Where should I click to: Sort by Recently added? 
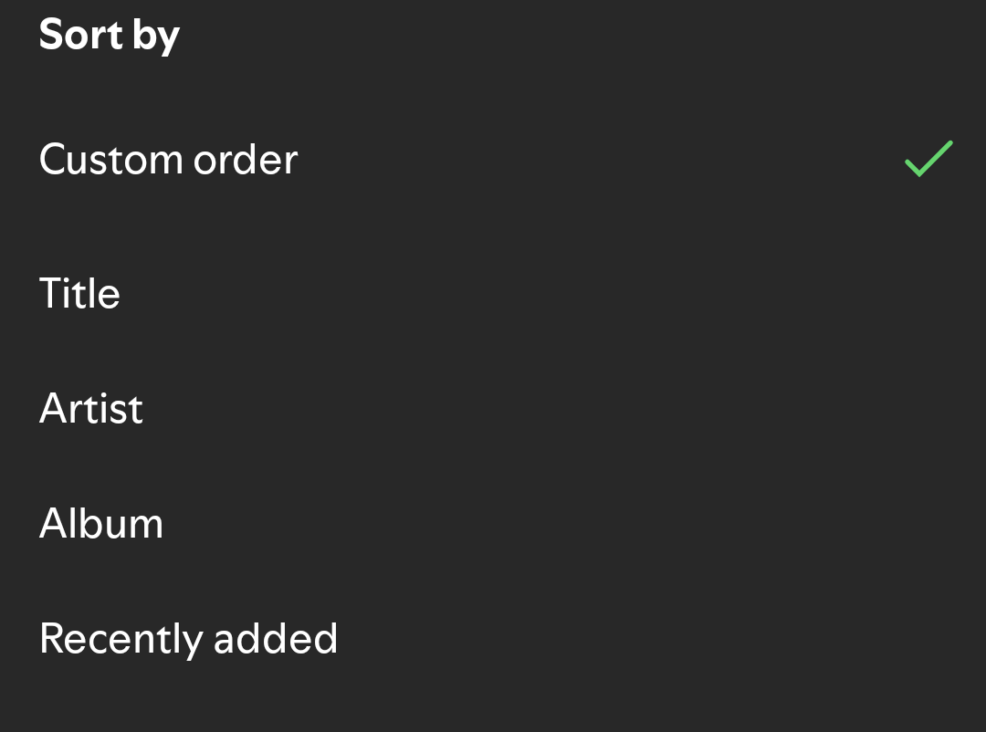[x=188, y=639]
